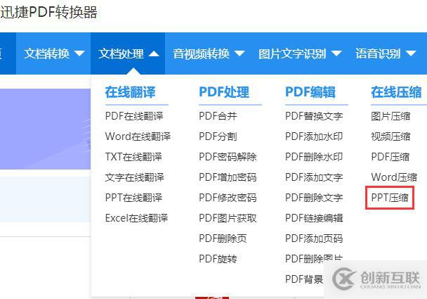Image resolution: width=427 pixels, height=299 pixels.
Task: Choose PDF分割 option
Action: click(x=218, y=136)
